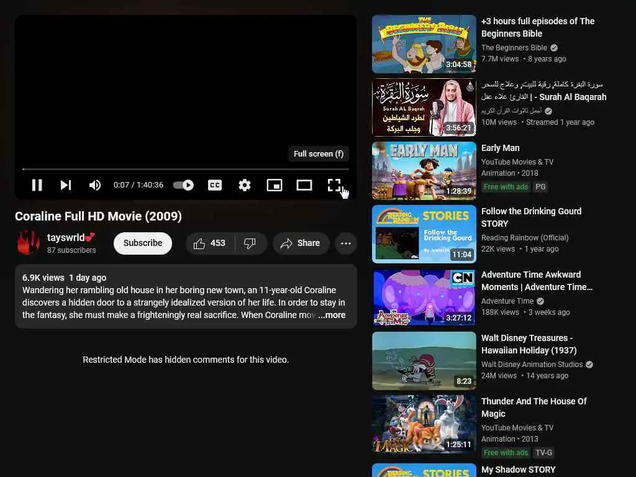Open more actions menu (three dots)
The image size is (636, 477).
click(x=345, y=243)
